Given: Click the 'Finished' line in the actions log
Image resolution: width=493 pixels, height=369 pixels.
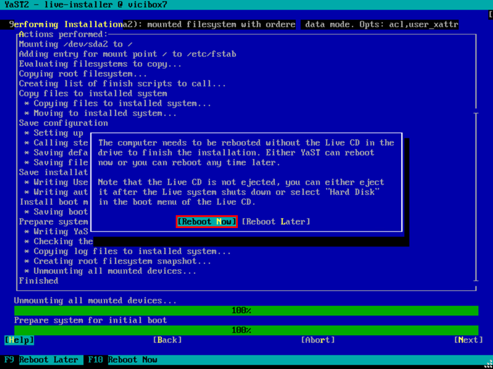Looking at the screenshot, I should (x=38, y=281).
